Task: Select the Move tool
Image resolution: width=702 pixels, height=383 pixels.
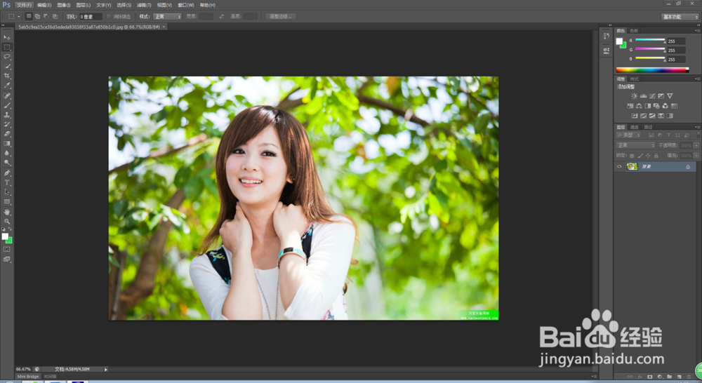Action: click(x=7, y=37)
